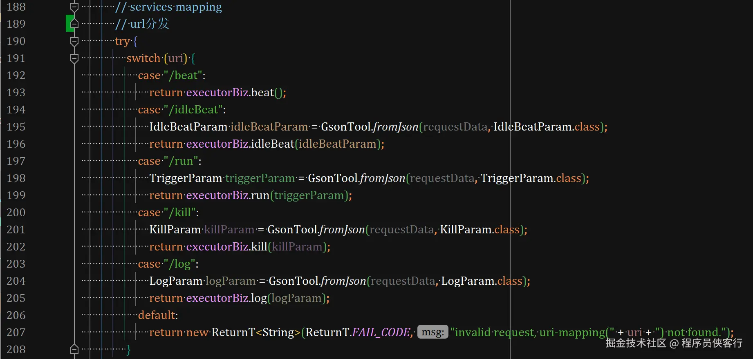Click "LogParam.class" on line 204

click(x=482, y=281)
